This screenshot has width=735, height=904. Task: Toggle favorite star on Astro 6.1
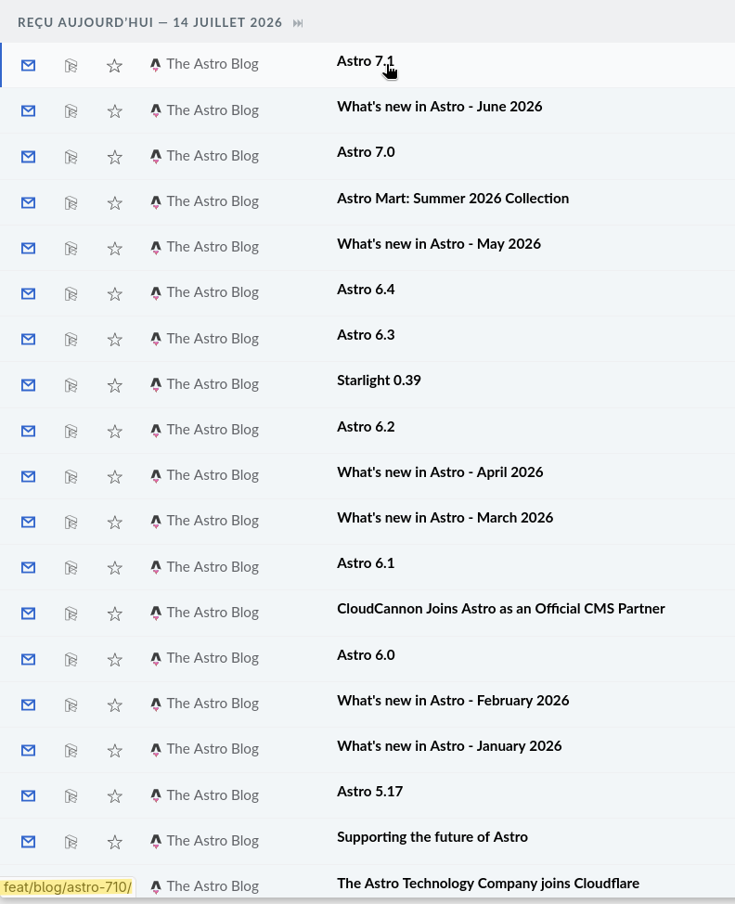point(115,567)
